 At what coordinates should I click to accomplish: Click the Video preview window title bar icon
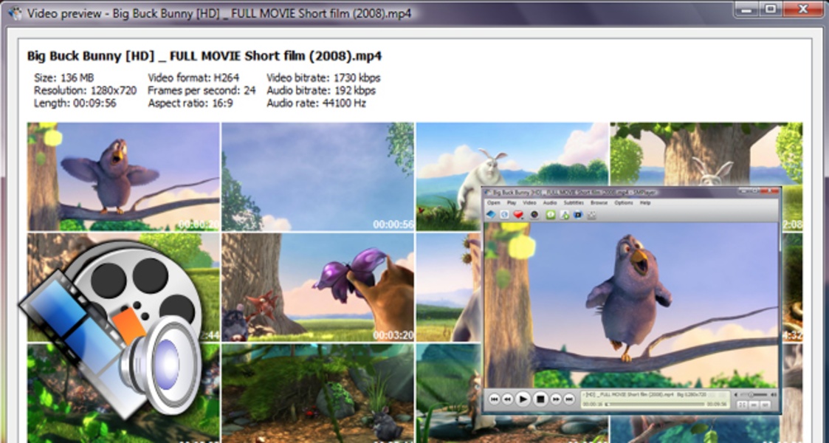coord(16,13)
